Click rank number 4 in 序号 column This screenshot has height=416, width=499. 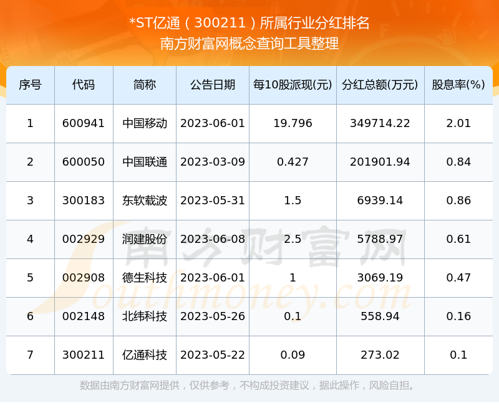click(x=30, y=239)
